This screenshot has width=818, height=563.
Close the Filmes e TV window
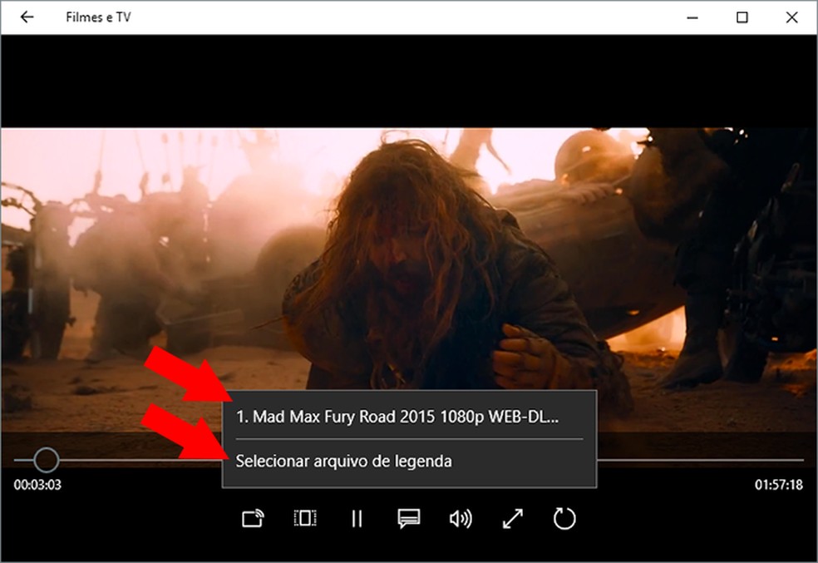tap(791, 17)
